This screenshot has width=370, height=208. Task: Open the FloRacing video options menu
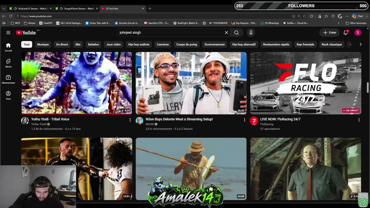click(359, 120)
